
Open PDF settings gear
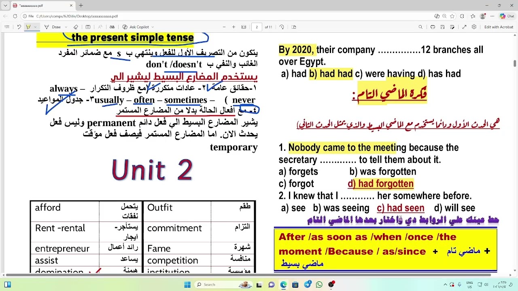pyautogui.click(x=474, y=27)
